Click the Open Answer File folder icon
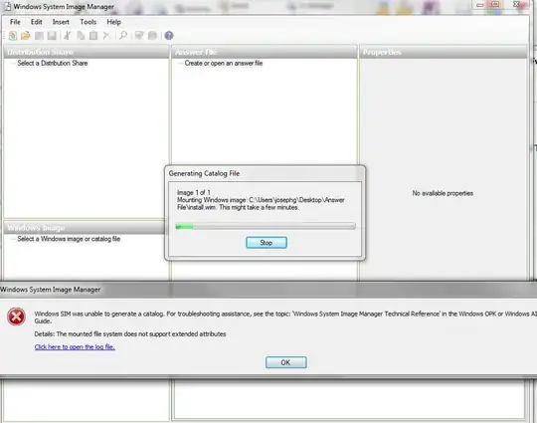Image resolution: width=537 pixels, height=423 pixels. tap(26, 35)
